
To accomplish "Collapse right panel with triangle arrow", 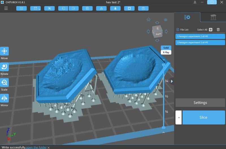I will (x=172, y=81).
